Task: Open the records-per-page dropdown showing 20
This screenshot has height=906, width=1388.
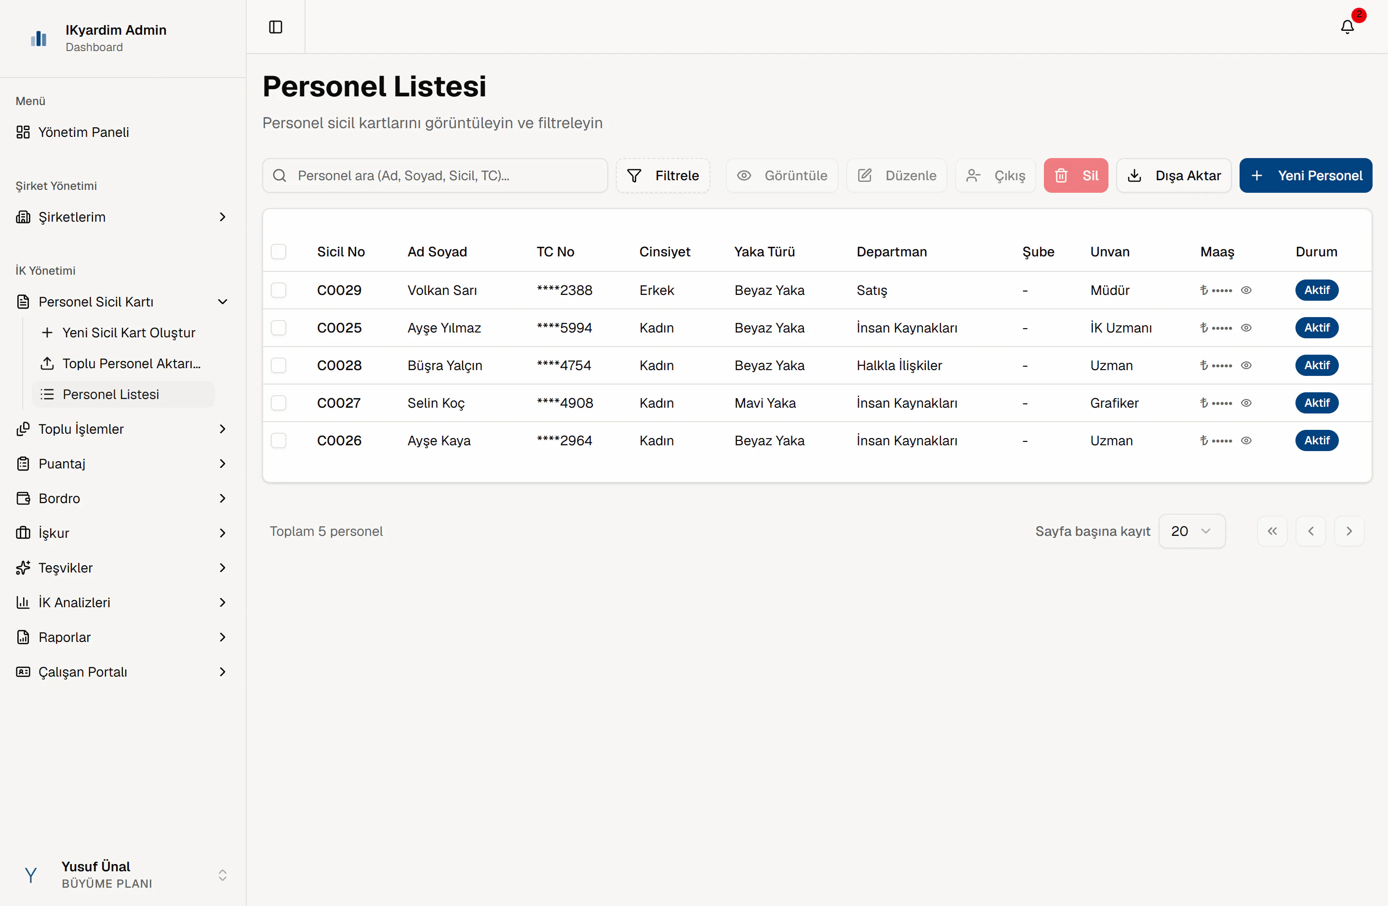Action: tap(1191, 531)
